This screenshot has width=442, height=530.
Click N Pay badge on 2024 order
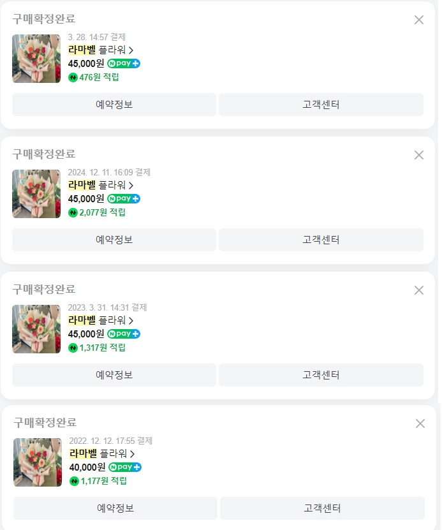[x=124, y=198]
